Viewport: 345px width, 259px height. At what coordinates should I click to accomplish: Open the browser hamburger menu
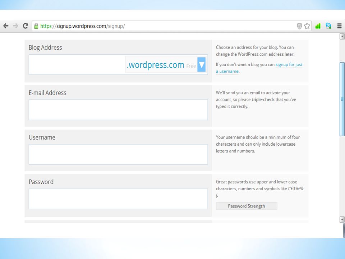tap(339, 26)
